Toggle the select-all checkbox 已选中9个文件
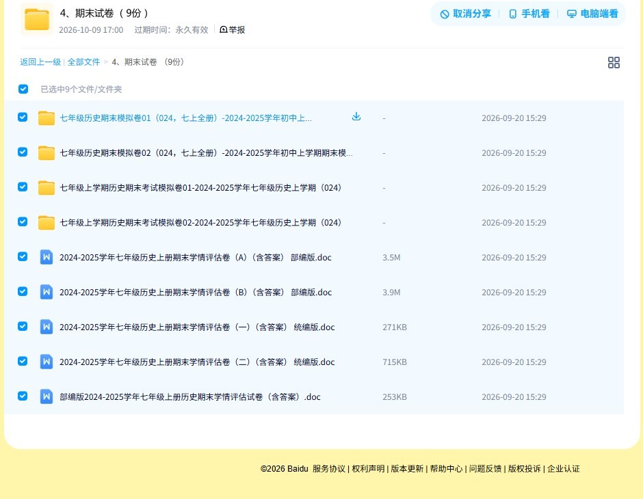Screen dimensions: 643x499 coord(23,89)
